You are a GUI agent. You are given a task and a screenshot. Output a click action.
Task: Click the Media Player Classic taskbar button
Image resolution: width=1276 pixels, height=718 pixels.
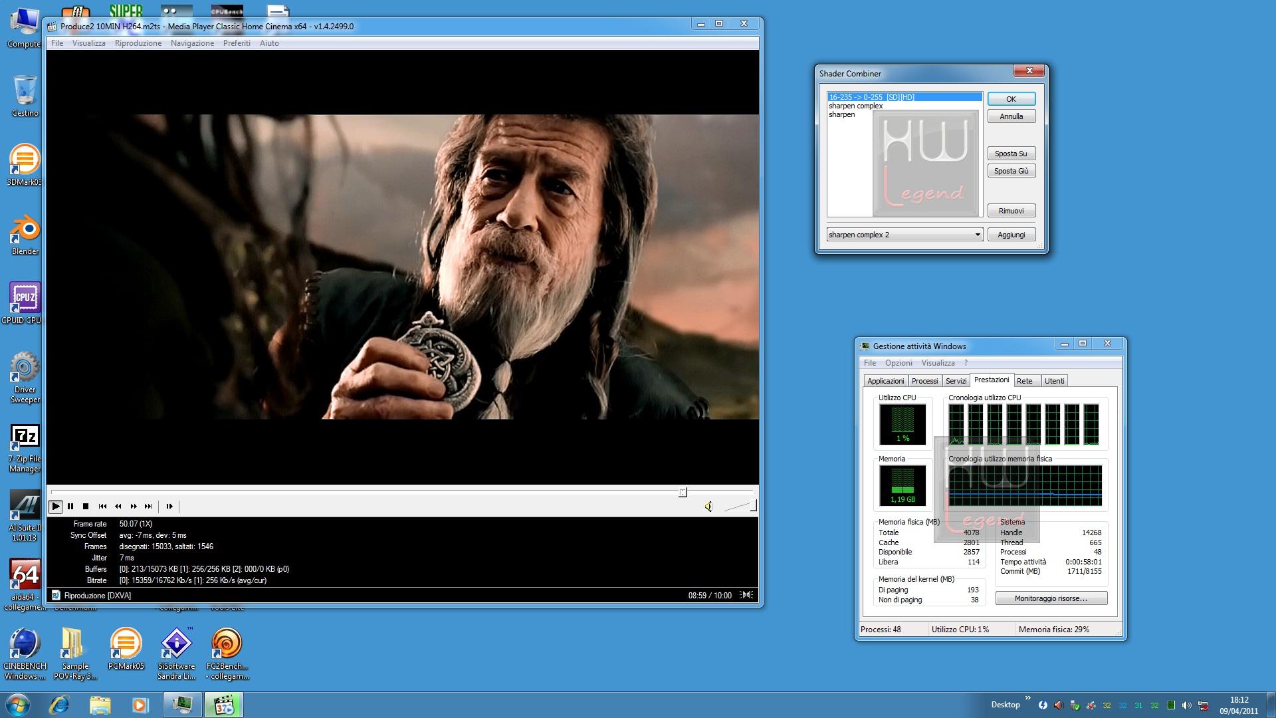tap(224, 705)
